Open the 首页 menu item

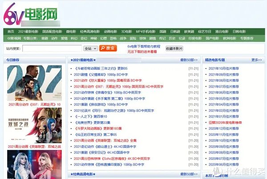(x=11, y=32)
